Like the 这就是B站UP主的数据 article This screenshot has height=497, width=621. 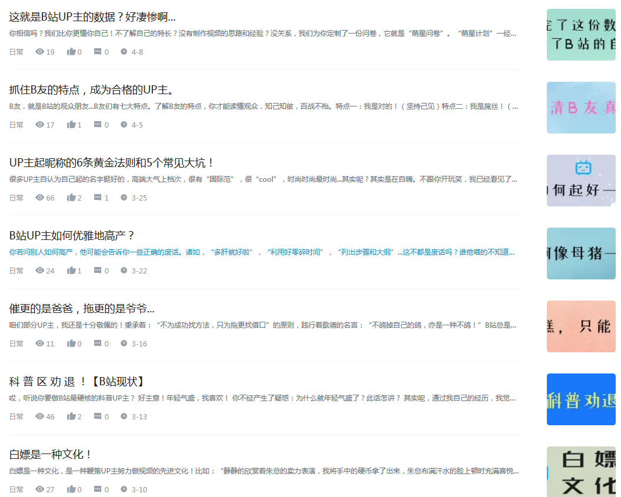[x=71, y=51]
